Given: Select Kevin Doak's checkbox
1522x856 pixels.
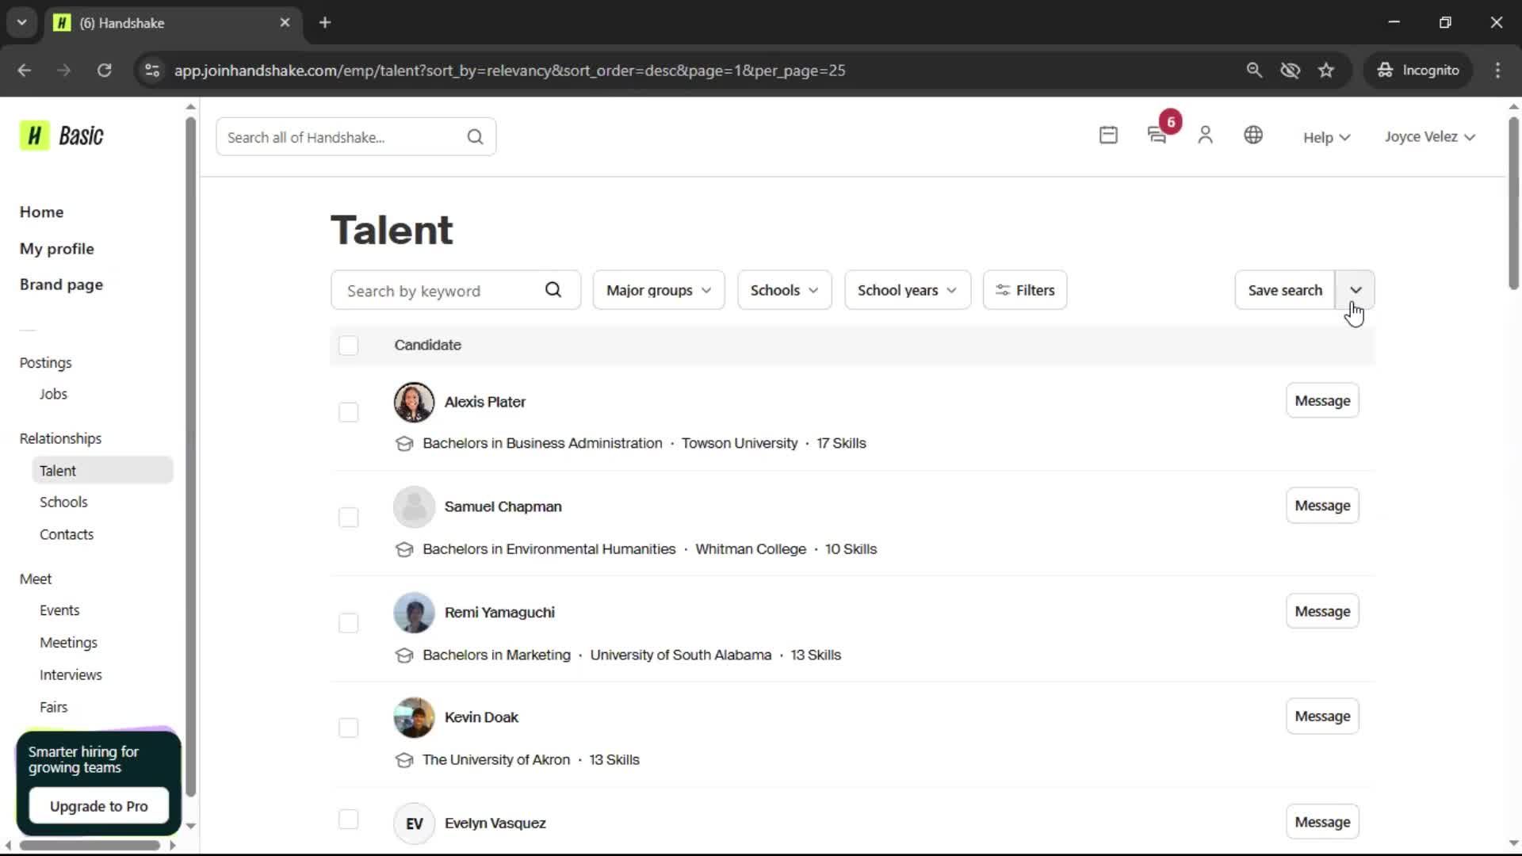Looking at the screenshot, I should [348, 728].
